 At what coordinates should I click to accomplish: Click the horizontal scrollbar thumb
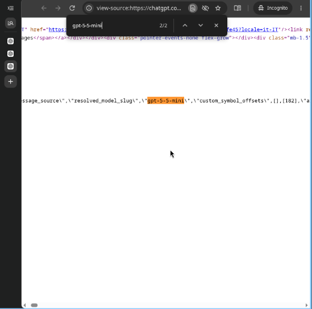click(x=34, y=305)
